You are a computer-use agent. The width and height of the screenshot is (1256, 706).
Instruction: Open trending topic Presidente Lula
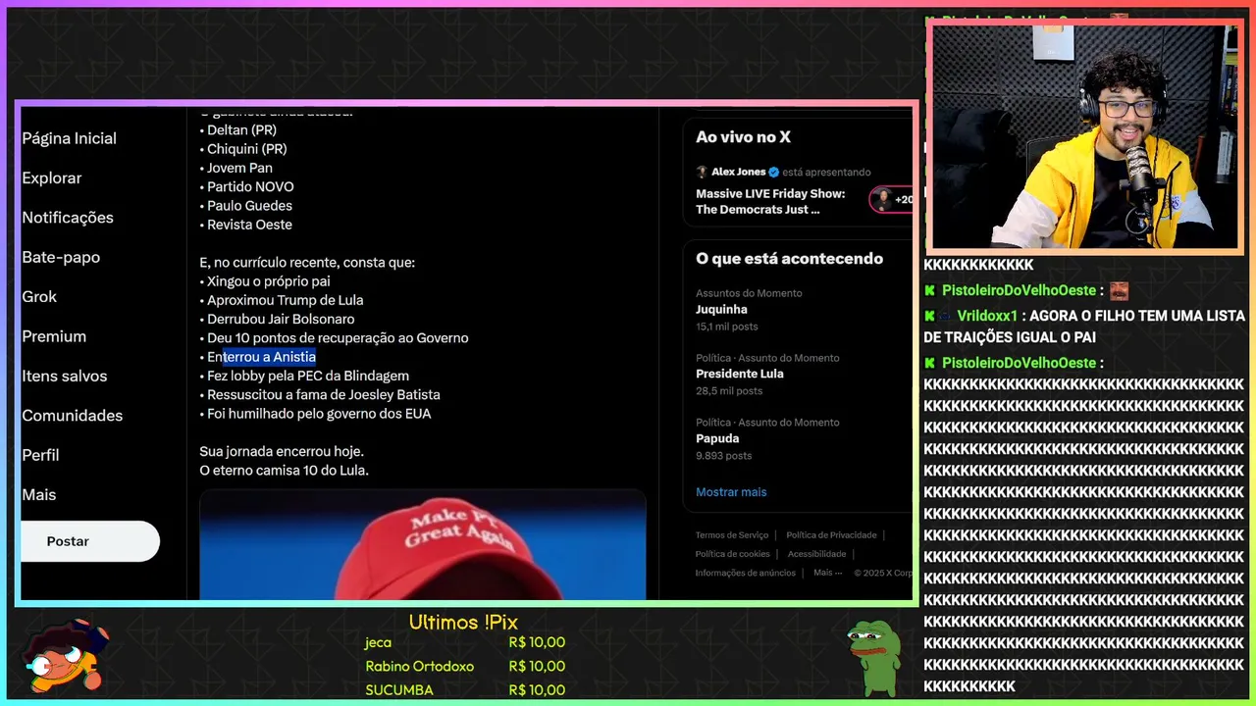point(740,374)
